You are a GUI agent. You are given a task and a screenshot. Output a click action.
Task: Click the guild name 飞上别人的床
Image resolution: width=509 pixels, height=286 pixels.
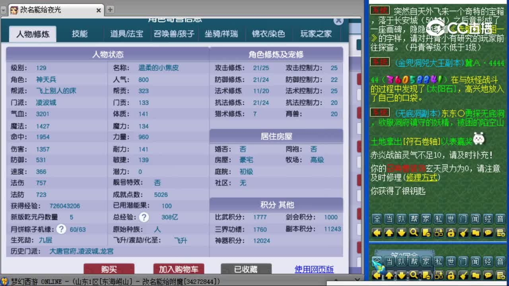tap(56, 91)
